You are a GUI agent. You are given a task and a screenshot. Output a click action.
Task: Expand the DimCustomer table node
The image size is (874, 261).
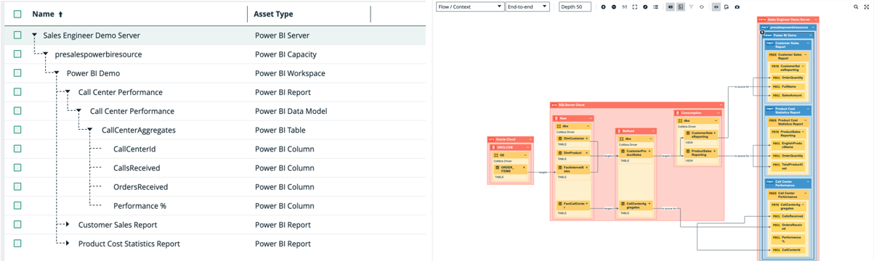586,138
